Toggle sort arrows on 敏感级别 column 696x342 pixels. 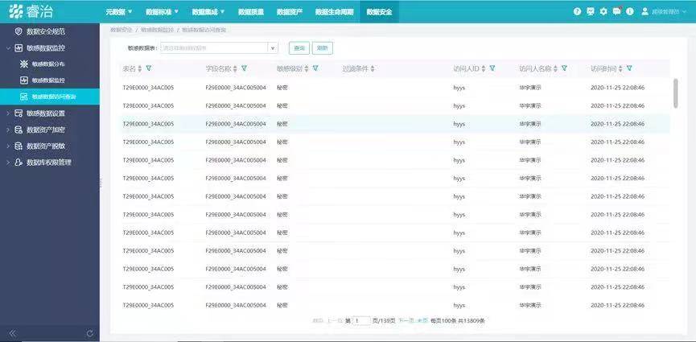click(307, 68)
